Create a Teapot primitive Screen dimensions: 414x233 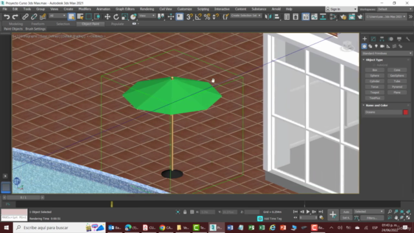375,93
